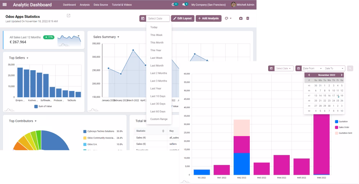The height and width of the screenshot is (184, 359).
Task: Expand the Sales Summary dropdown arrow
Action: [118, 37]
